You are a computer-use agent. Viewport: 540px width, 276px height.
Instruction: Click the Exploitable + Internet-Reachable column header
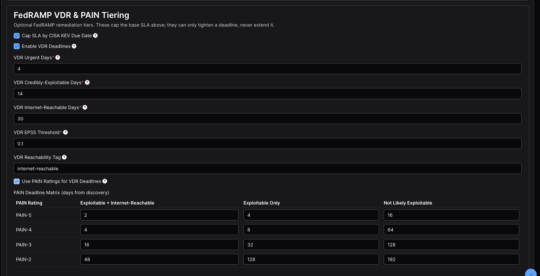coord(117,203)
